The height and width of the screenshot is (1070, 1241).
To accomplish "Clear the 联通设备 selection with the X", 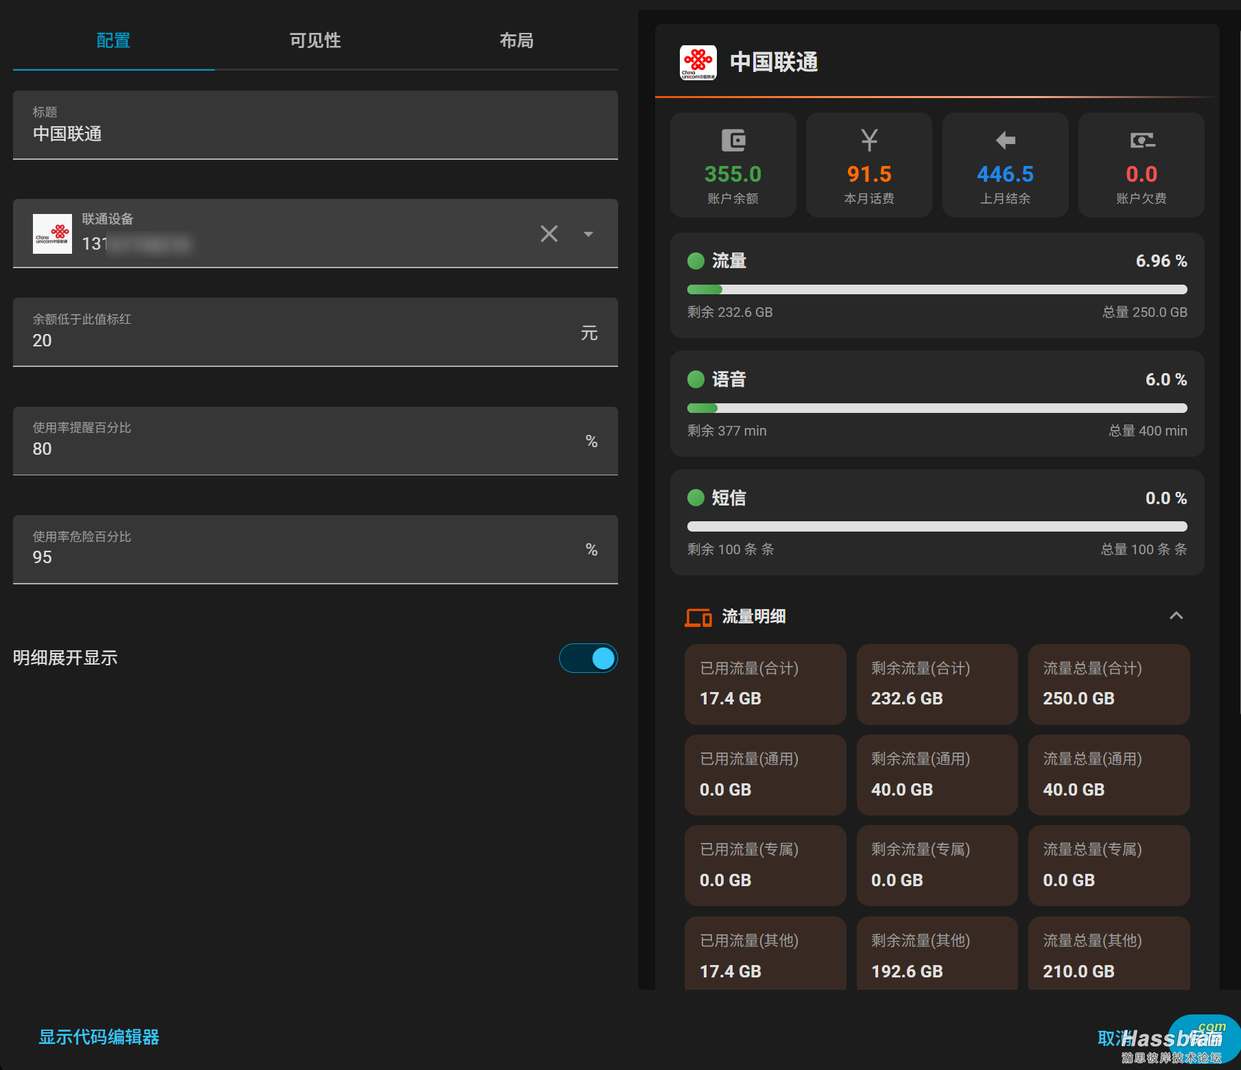I will pyautogui.click(x=549, y=234).
